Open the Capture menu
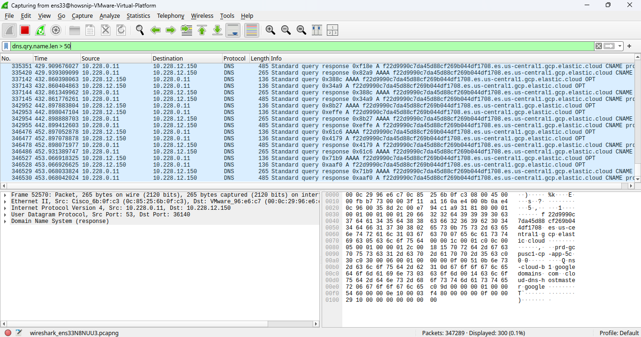The height and width of the screenshot is (337, 641). coord(82,15)
